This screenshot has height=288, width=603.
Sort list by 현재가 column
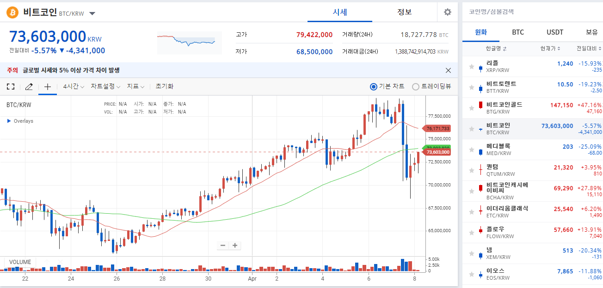[x=550, y=48]
